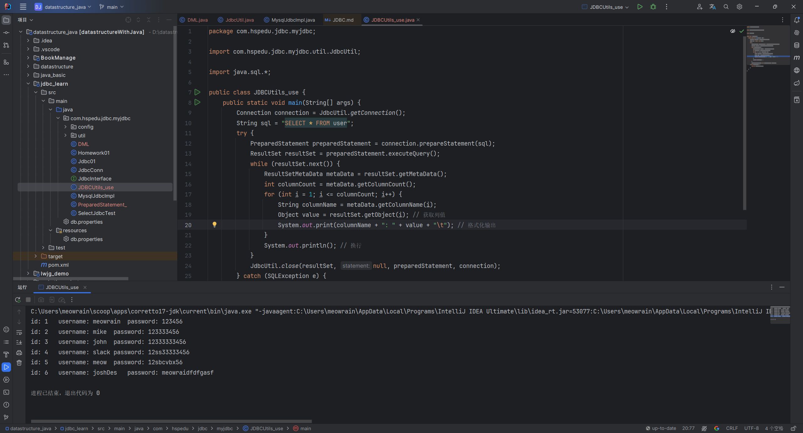Toggle scroll to end in run console
Viewport: 803px width, 433px height.
19,342
